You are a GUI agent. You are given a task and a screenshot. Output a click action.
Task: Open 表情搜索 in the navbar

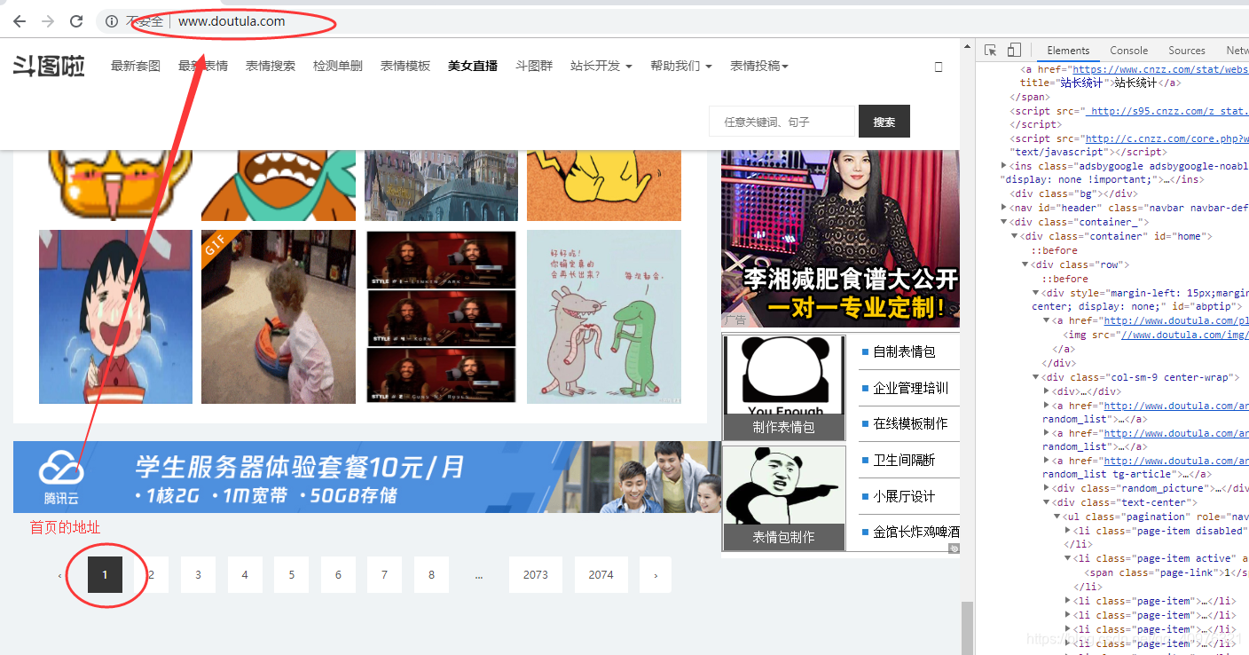click(x=271, y=66)
